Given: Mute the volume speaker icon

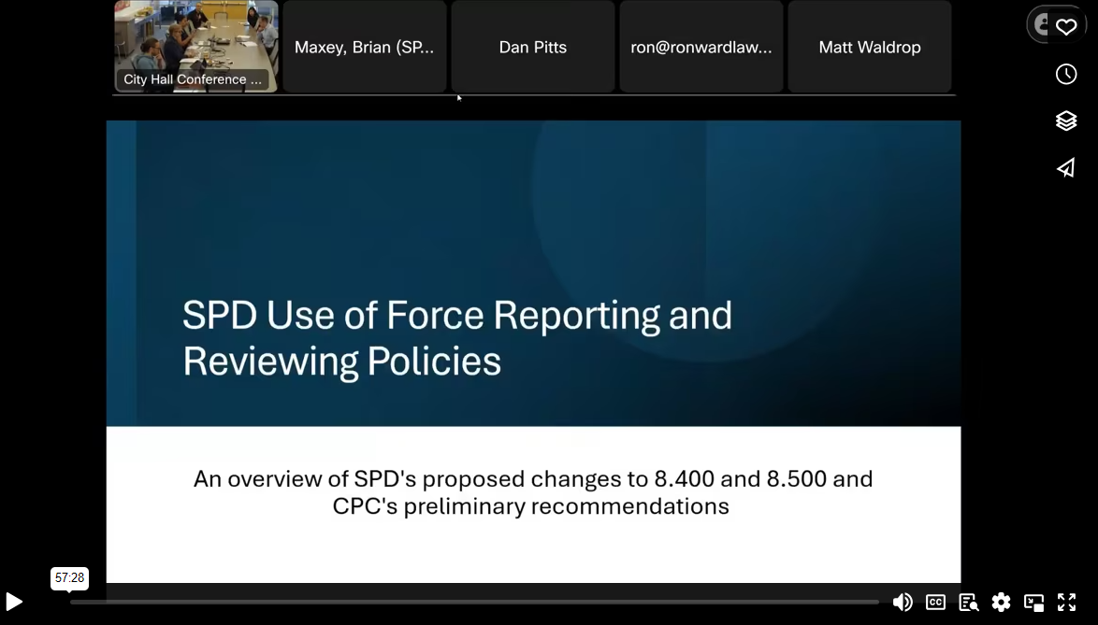Looking at the screenshot, I should point(902,603).
